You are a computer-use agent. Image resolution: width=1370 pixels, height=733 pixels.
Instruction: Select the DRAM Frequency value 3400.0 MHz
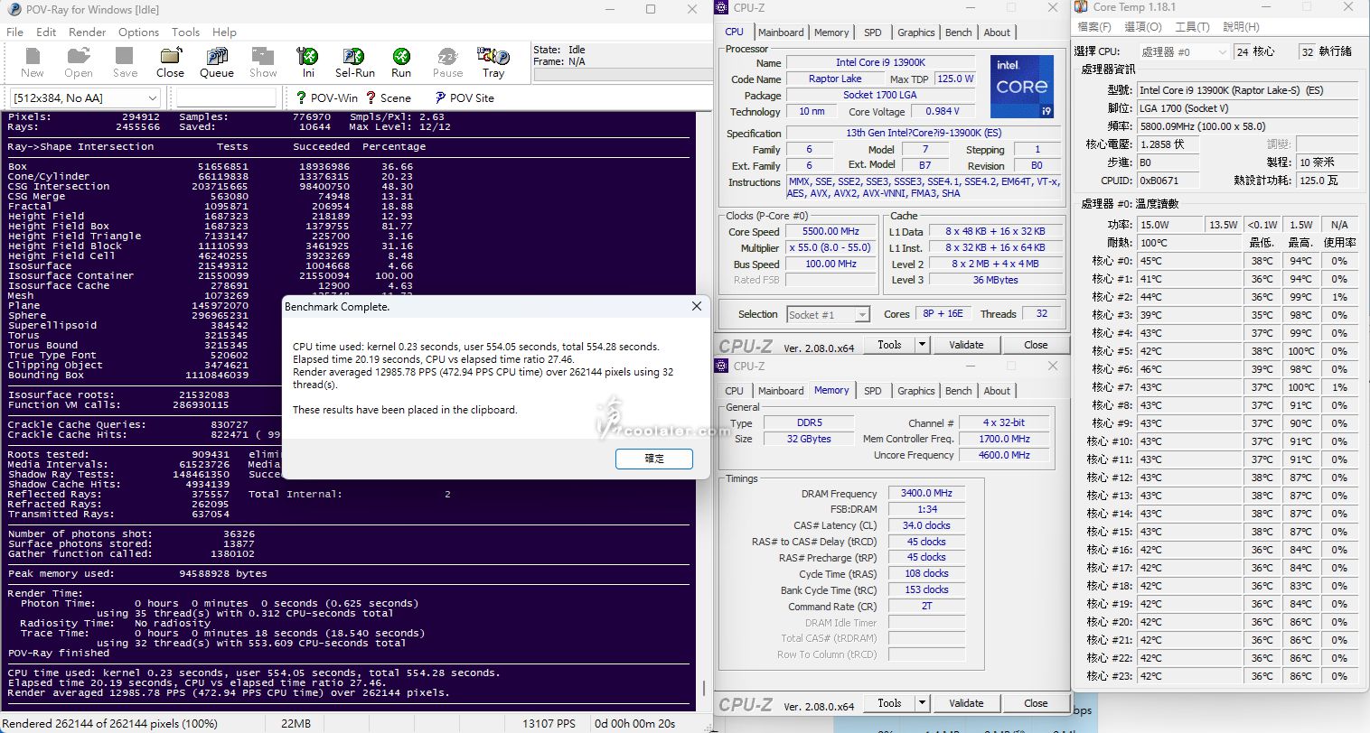tap(926, 494)
